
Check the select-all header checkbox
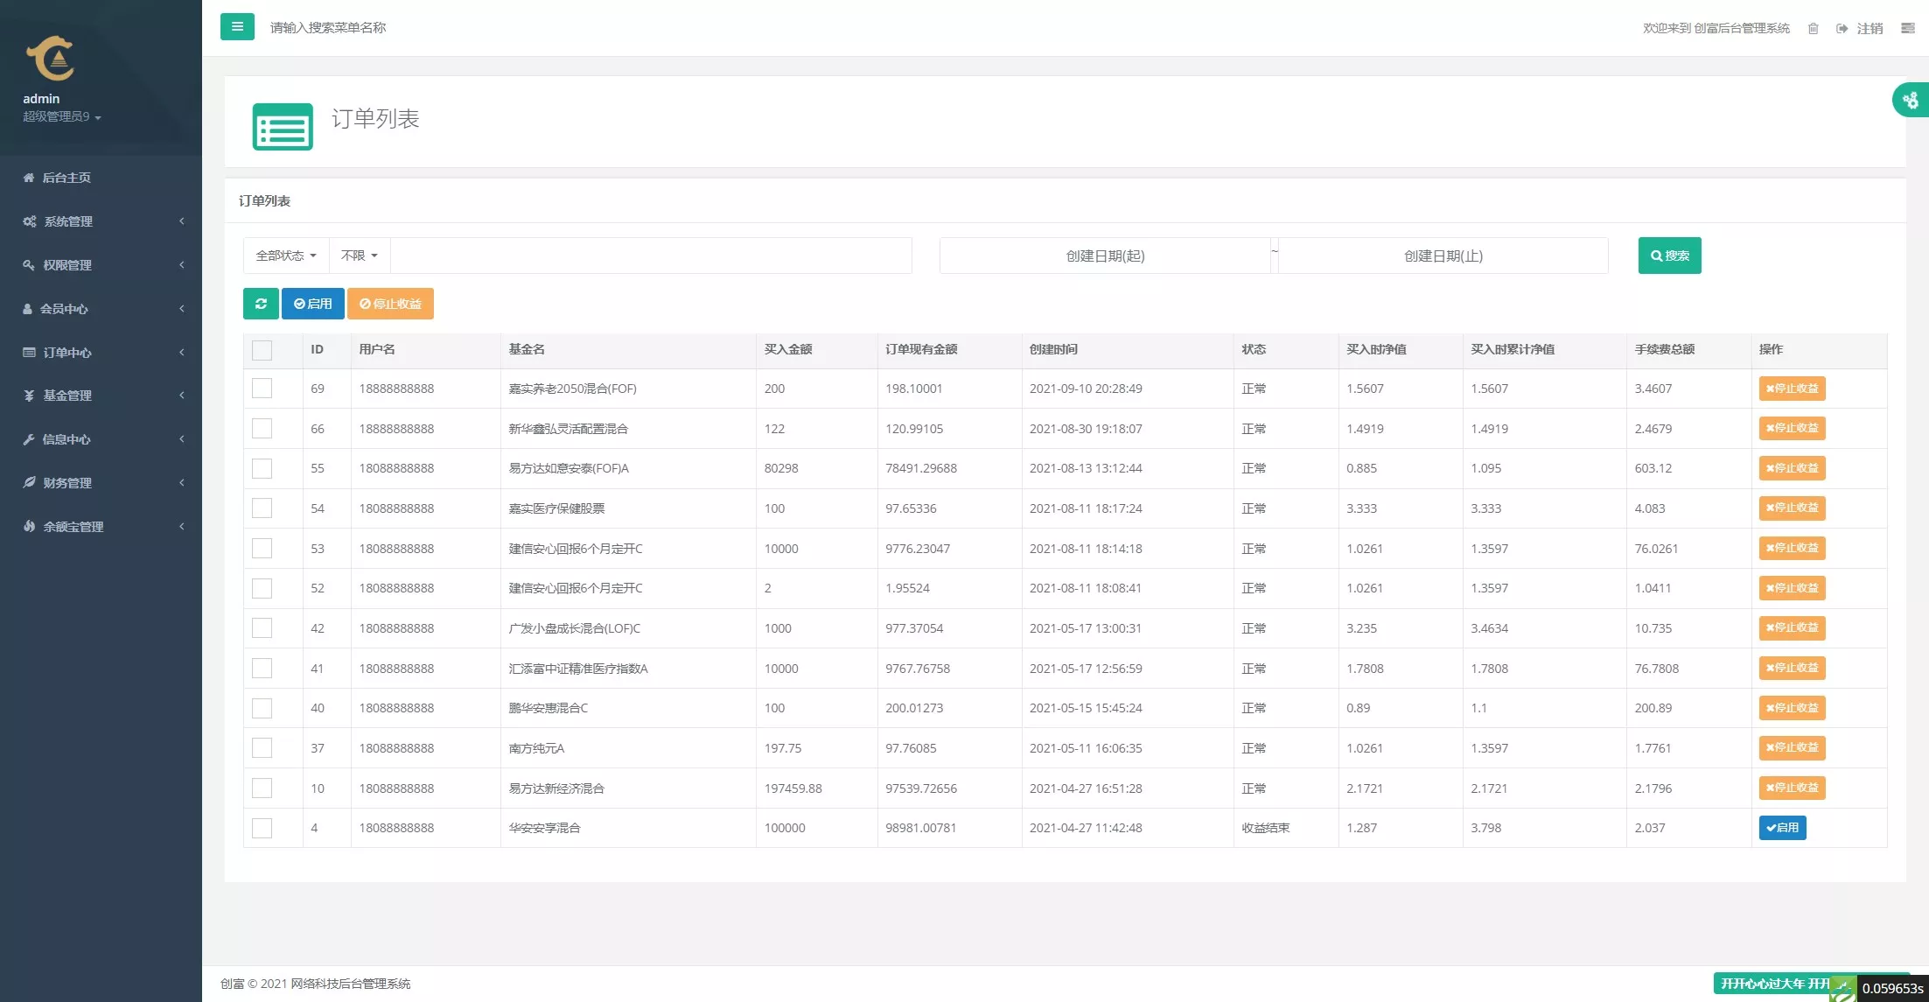(x=262, y=350)
